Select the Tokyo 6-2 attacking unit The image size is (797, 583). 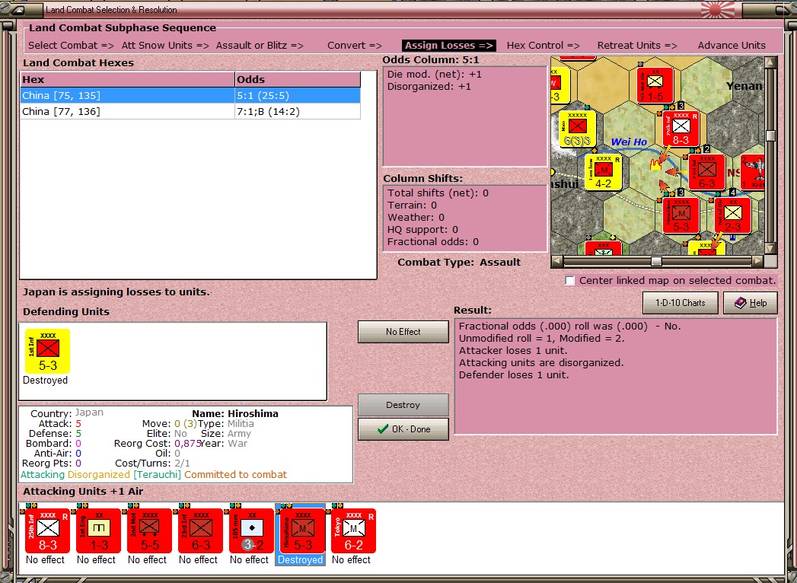pos(353,531)
